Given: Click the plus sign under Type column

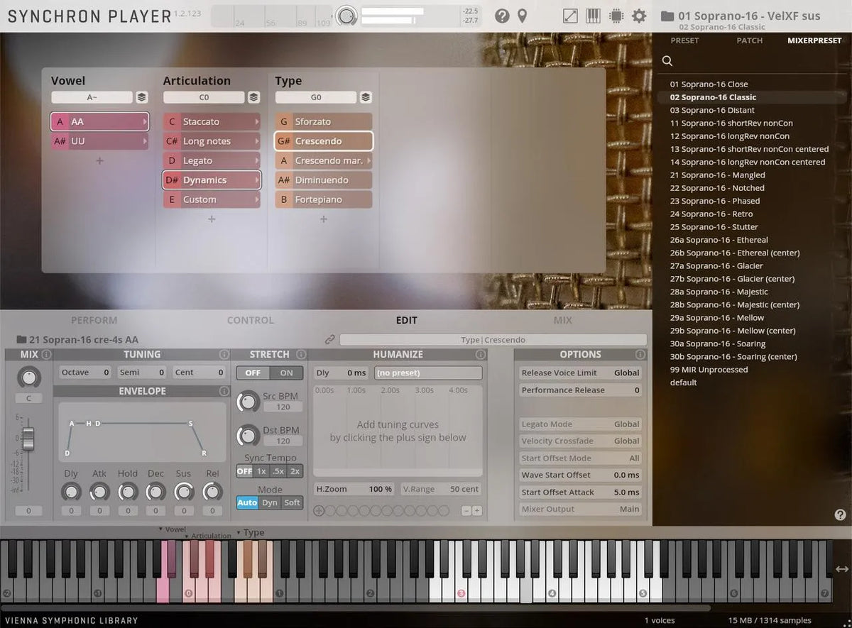Looking at the screenshot, I should [324, 219].
